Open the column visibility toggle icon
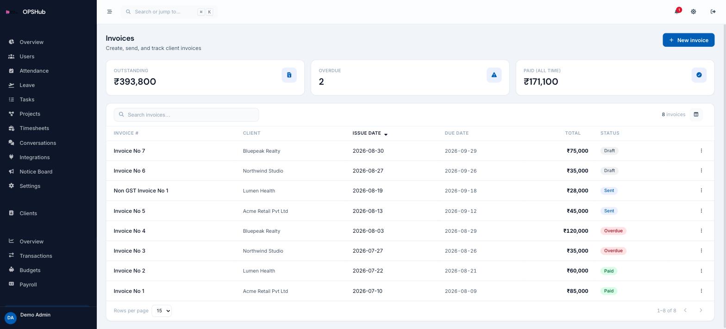Screen dimensions: 726x329 (696, 115)
